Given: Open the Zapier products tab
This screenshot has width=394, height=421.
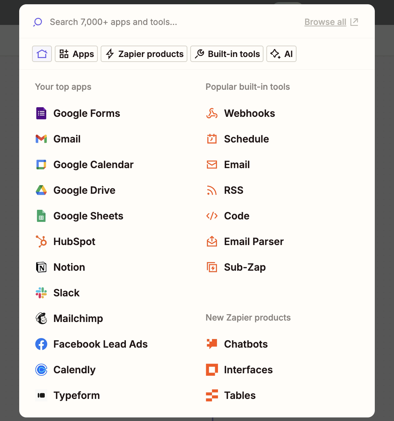Looking at the screenshot, I should pos(144,54).
